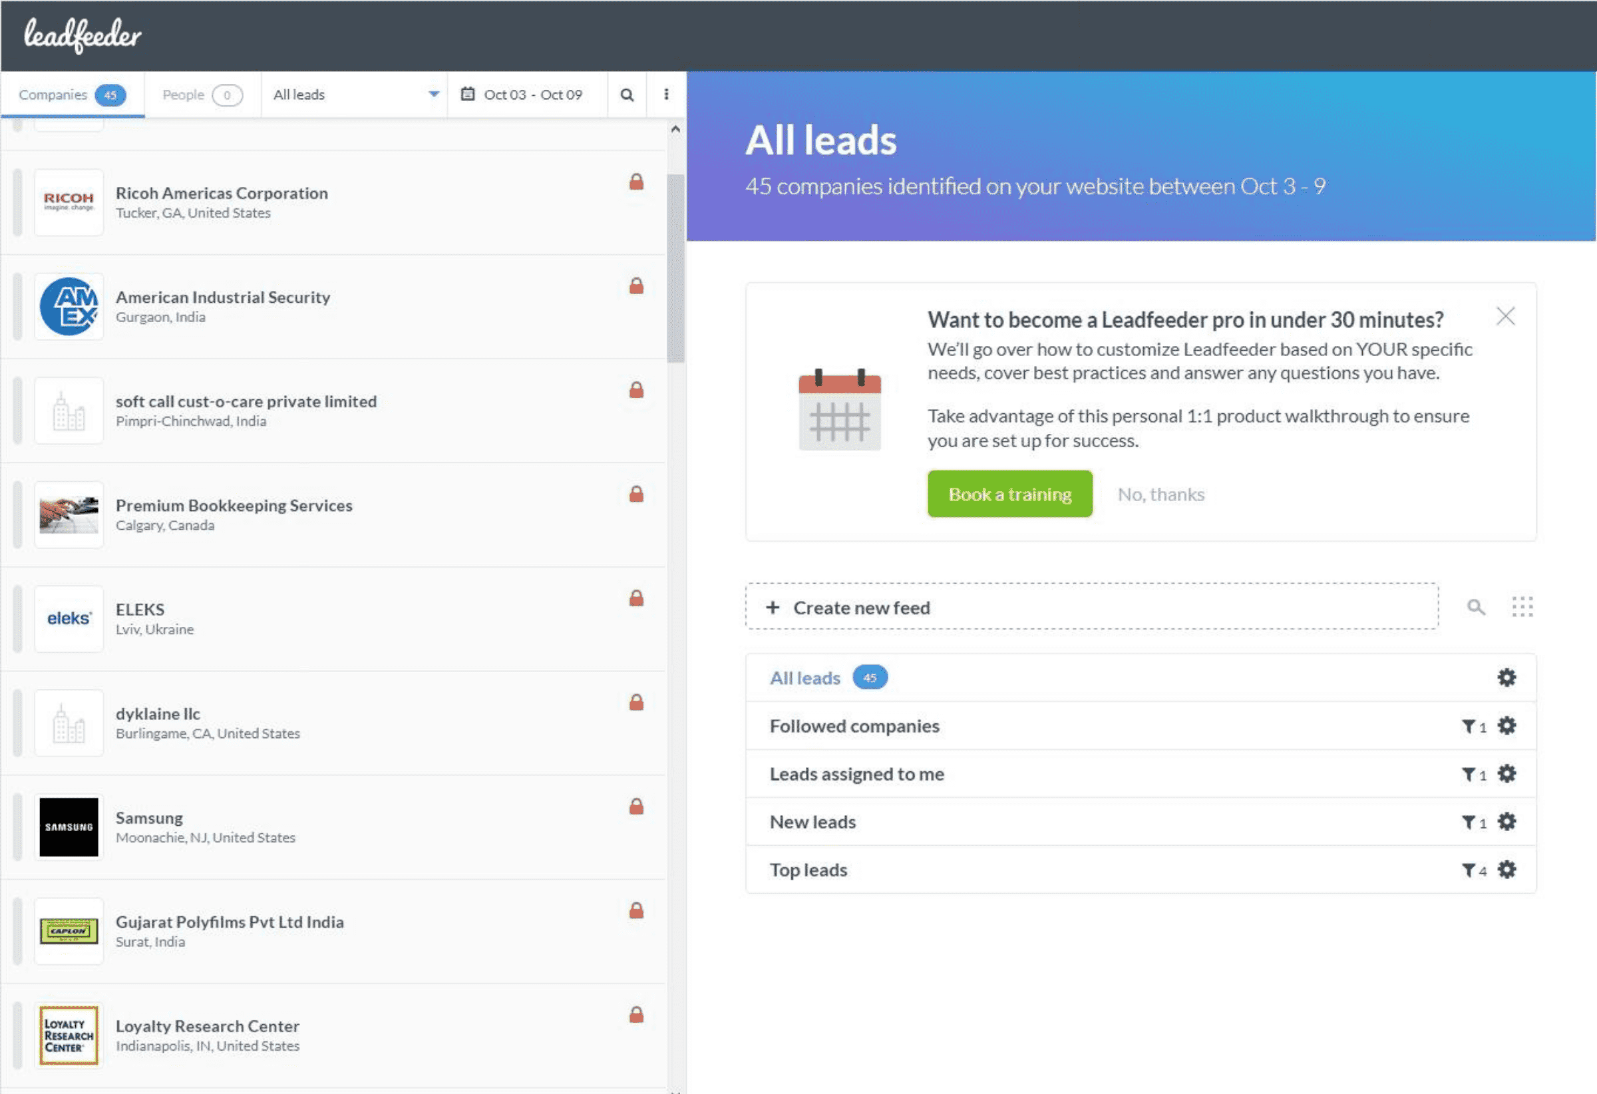The width and height of the screenshot is (1597, 1094).
Task: Click filter icon on Followed companies feed
Action: point(1468,727)
